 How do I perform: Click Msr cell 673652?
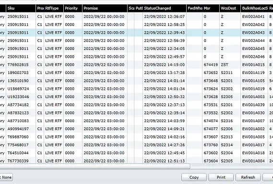(x=211, y=73)
